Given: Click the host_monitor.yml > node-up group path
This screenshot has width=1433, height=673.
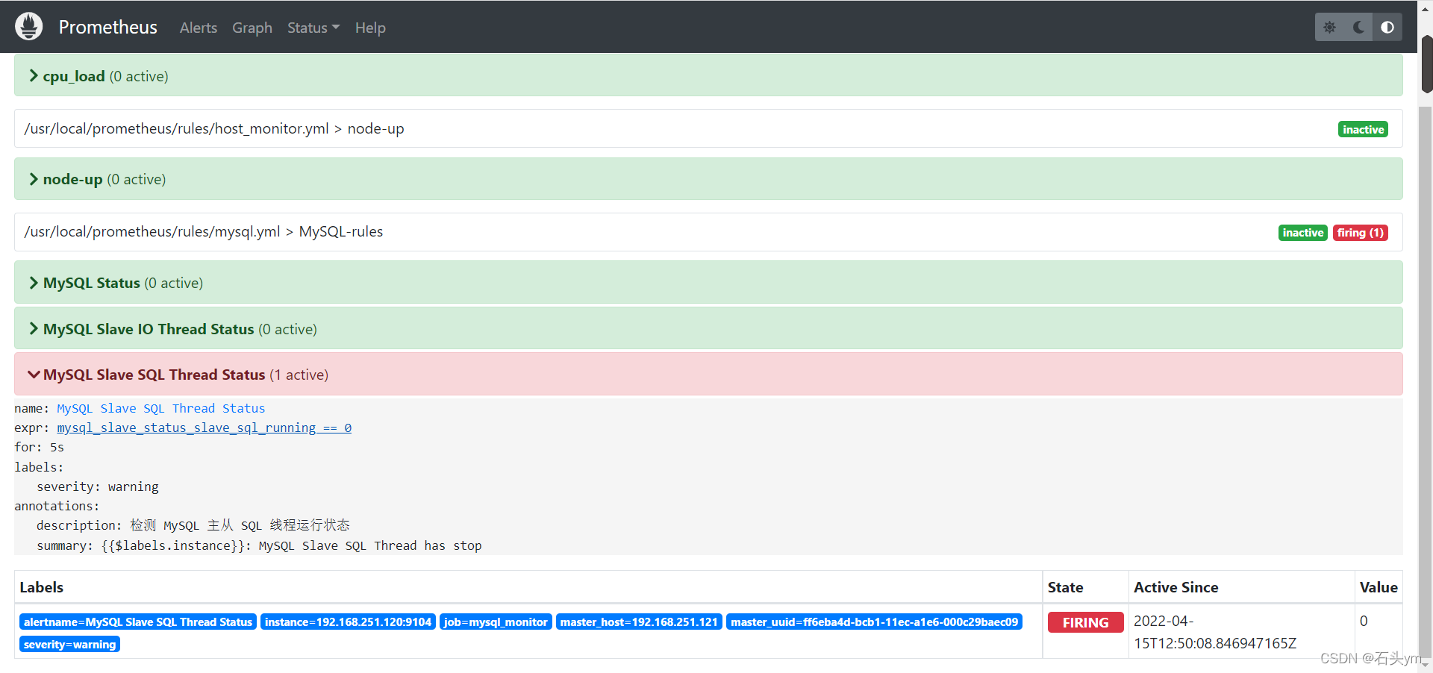Looking at the screenshot, I should pyautogui.click(x=214, y=128).
